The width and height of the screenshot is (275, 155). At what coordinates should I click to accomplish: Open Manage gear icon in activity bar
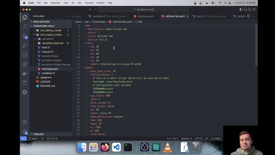tap(25, 132)
